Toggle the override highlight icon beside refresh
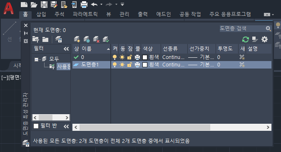The width and height of the screenshot is (281, 152). [x=255, y=39]
